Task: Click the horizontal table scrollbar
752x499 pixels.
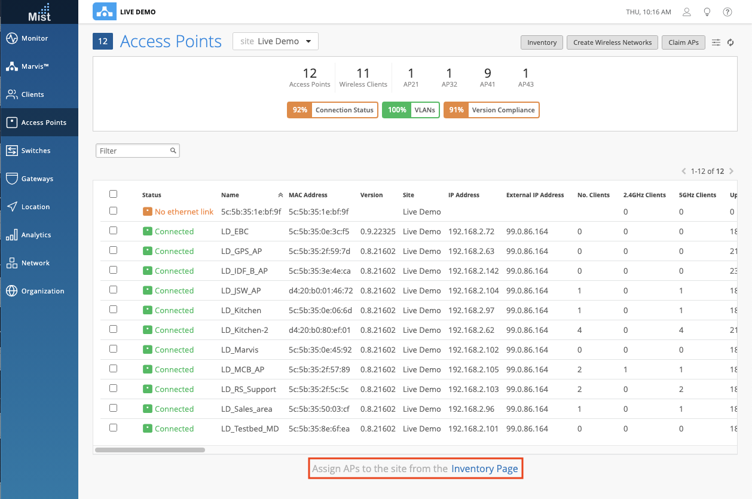Action: [x=150, y=450]
